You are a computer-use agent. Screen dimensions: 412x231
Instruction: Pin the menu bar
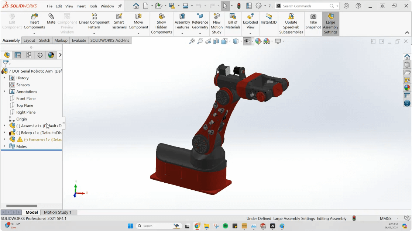click(x=120, y=6)
